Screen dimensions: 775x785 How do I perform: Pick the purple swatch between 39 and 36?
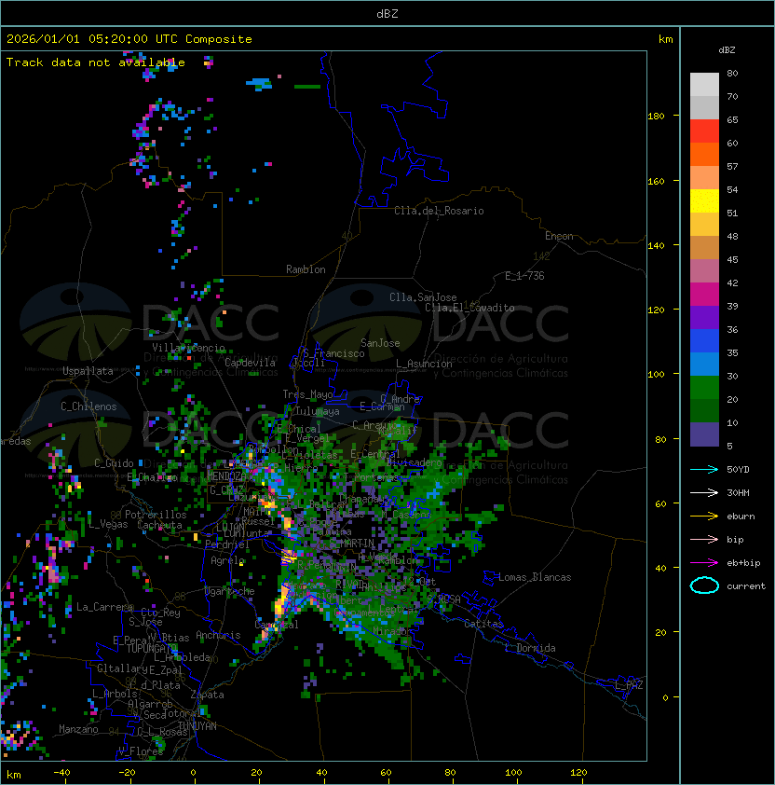pos(704,317)
